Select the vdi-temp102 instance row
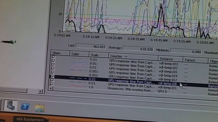The height and width of the screenshot is (122, 218). (x=168, y=68)
